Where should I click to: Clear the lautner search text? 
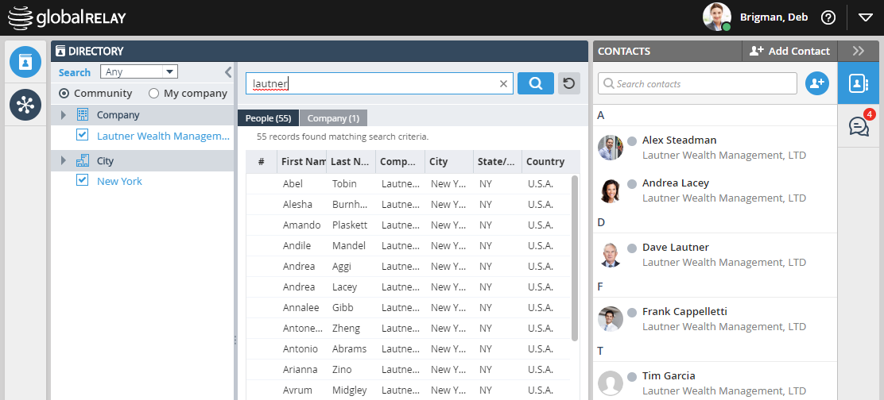[503, 83]
